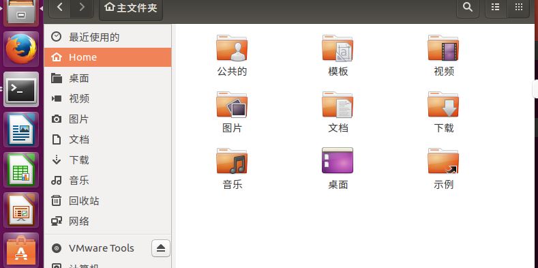Screen dimensions: 538x268
Task: Launch Firefox from the dock
Action: click(21, 48)
